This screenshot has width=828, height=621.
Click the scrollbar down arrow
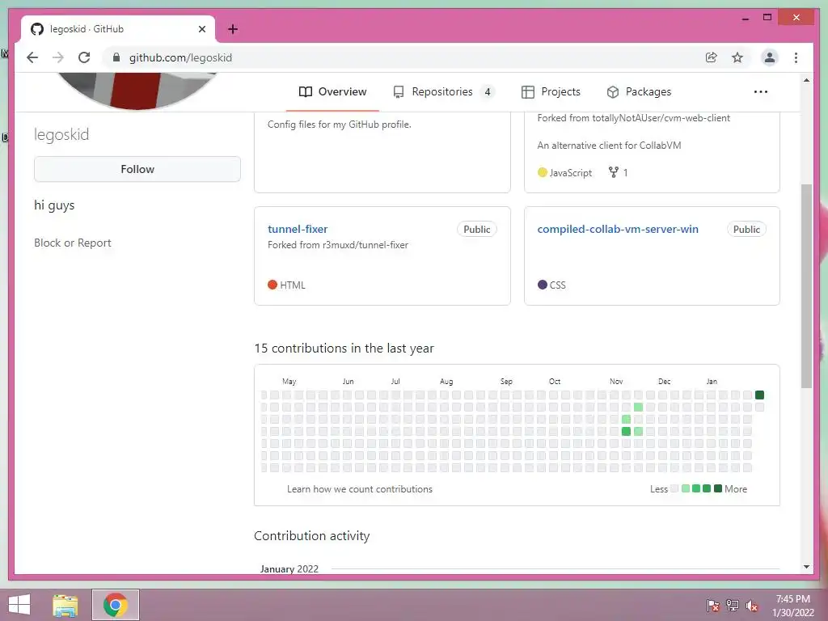point(806,567)
